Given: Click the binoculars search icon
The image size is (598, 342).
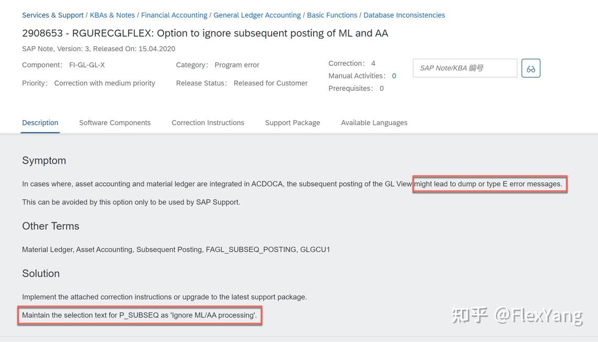Looking at the screenshot, I should pyautogui.click(x=531, y=68).
